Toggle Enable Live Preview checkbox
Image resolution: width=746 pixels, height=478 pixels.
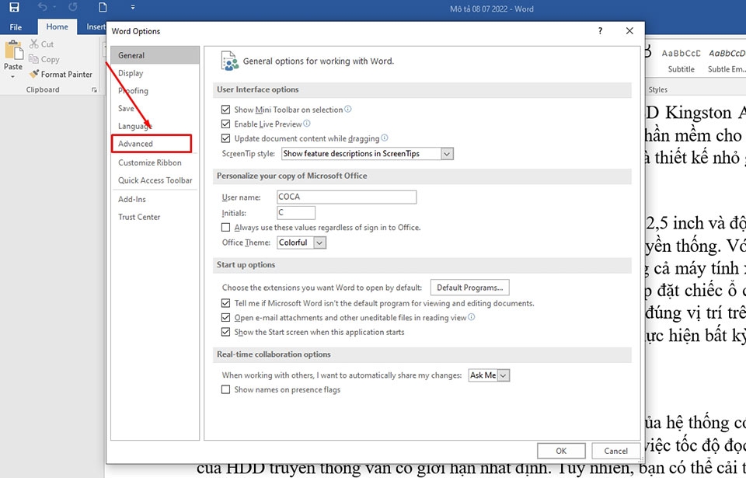pyautogui.click(x=225, y=124)
